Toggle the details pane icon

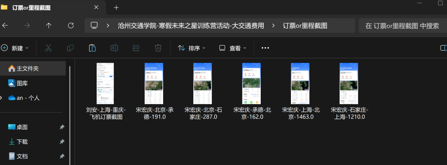tap(443, 48)
